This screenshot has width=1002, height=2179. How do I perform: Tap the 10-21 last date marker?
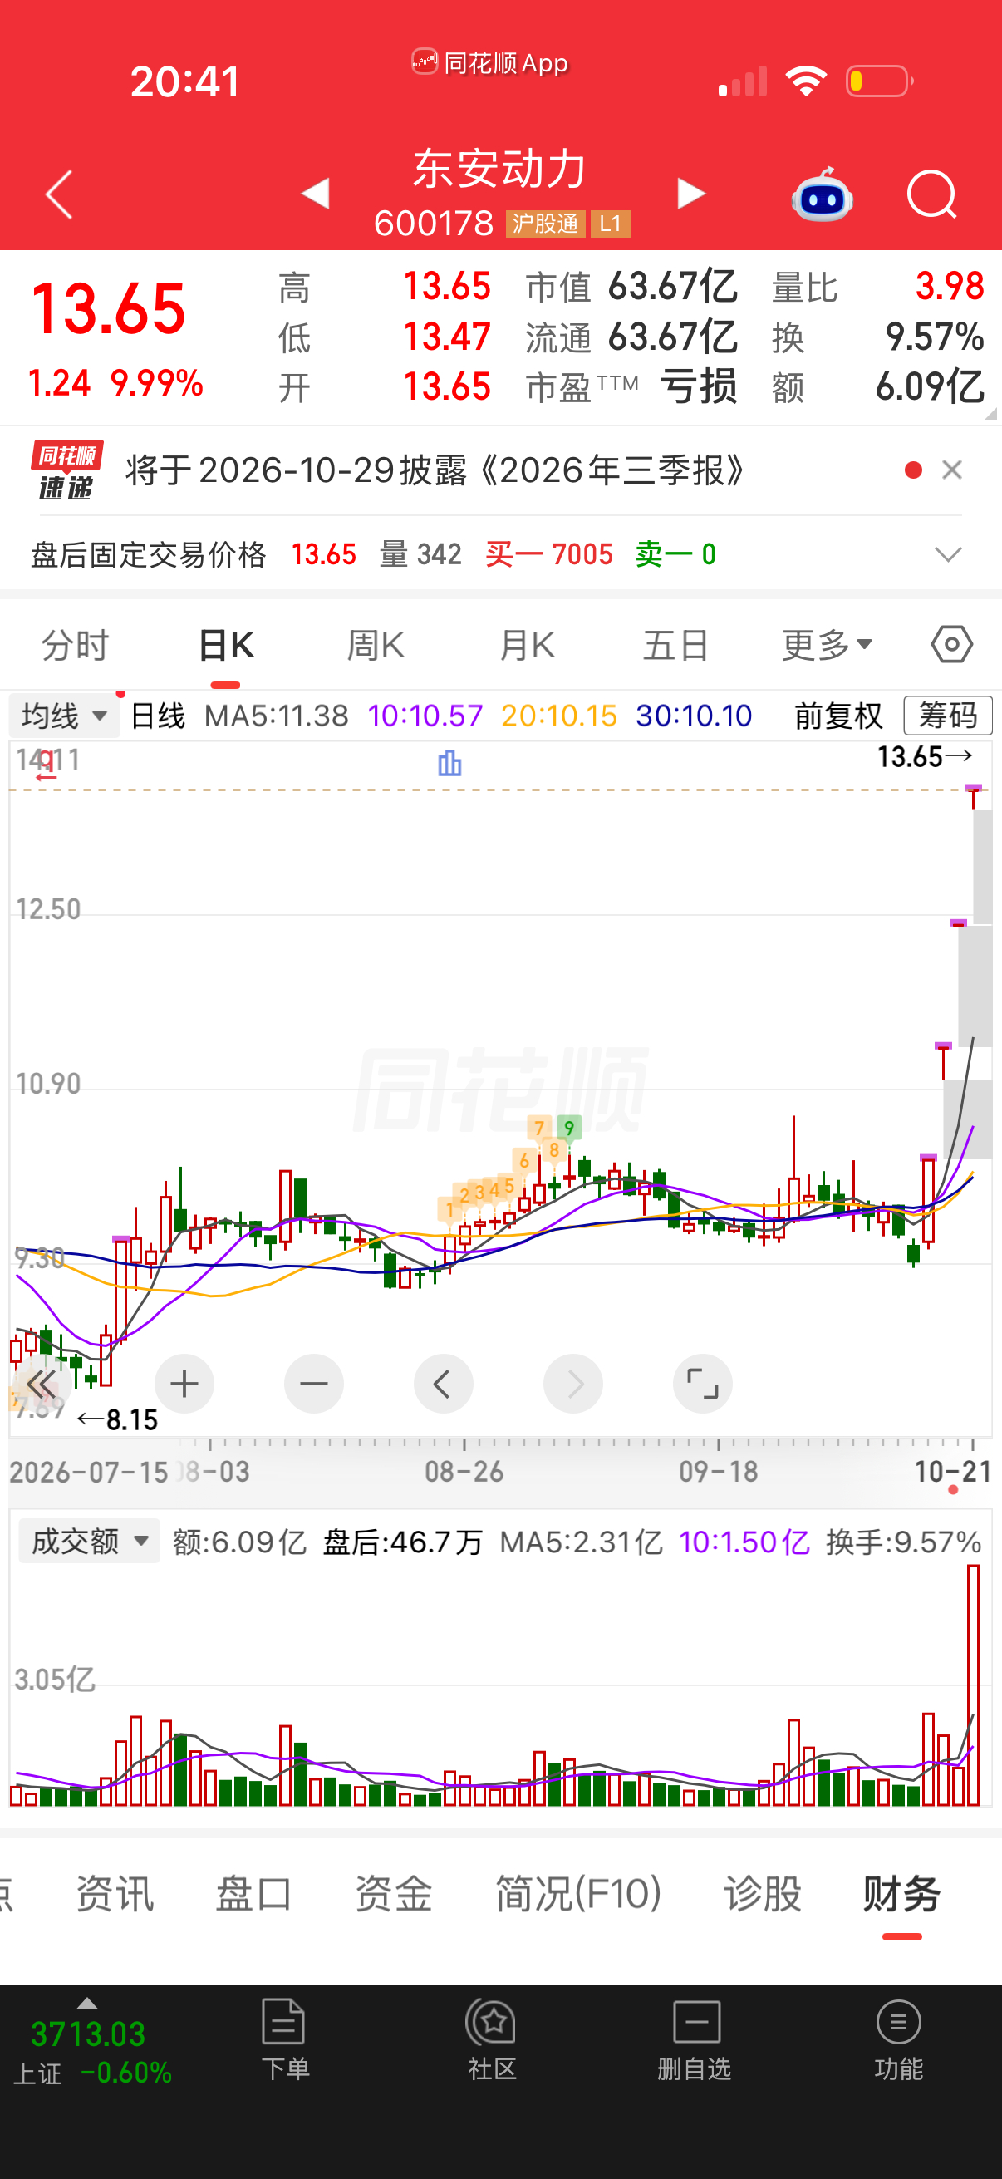point(952,1472)
